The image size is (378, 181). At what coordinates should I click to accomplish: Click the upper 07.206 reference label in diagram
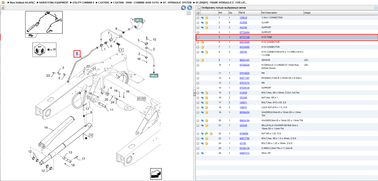coord(139,20)
